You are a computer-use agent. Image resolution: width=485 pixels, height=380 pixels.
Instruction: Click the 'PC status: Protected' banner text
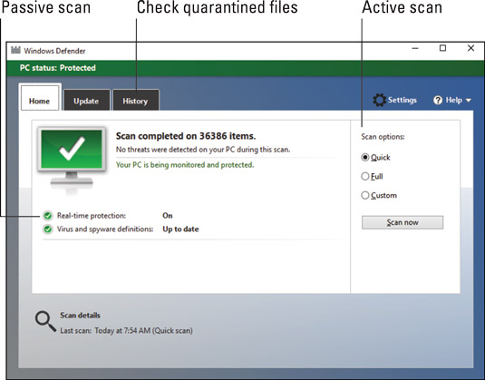point(58,68)
